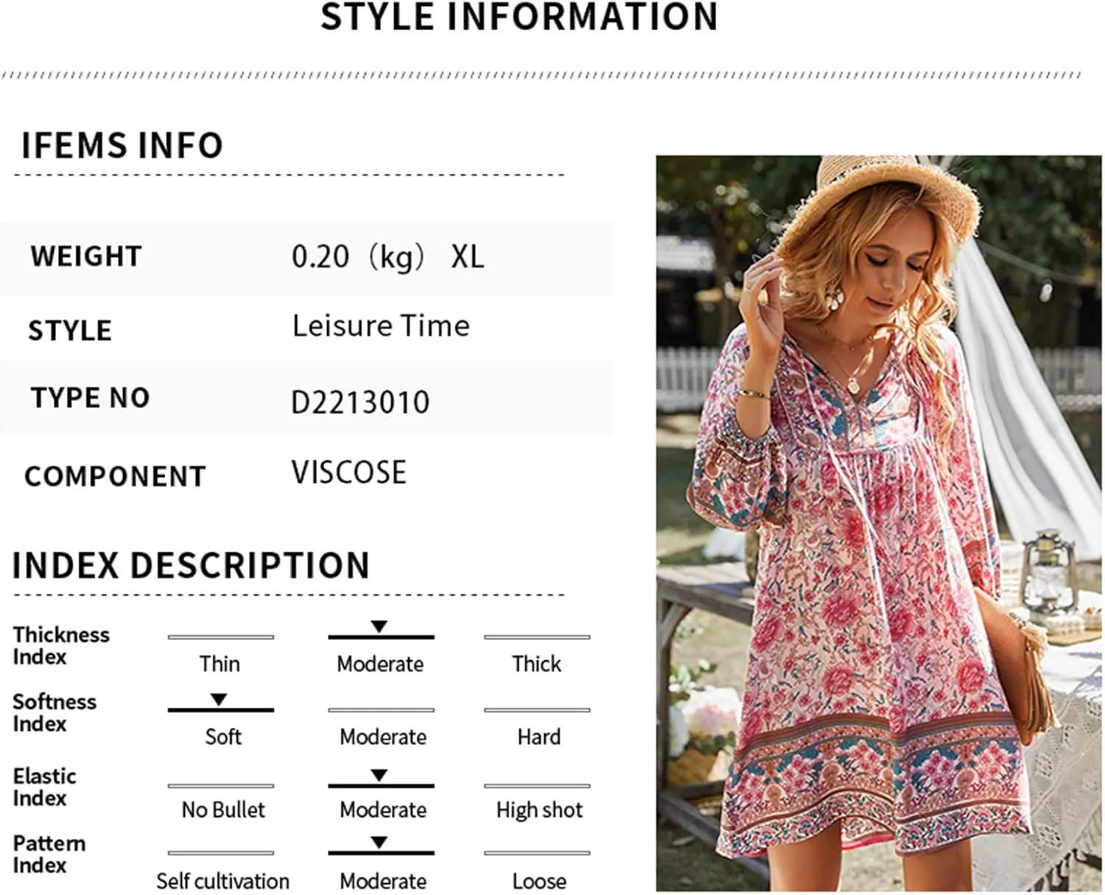Click the dress model photo

(878, 523)
